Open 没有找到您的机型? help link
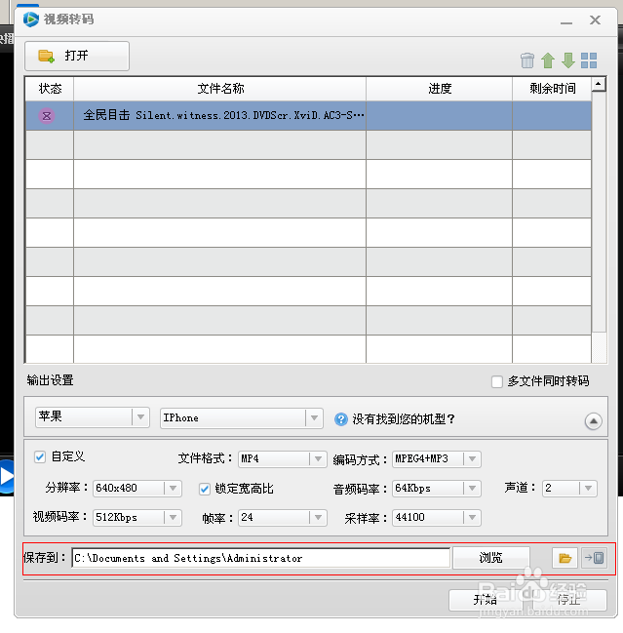The image size is (623, 633). point(404,419)
